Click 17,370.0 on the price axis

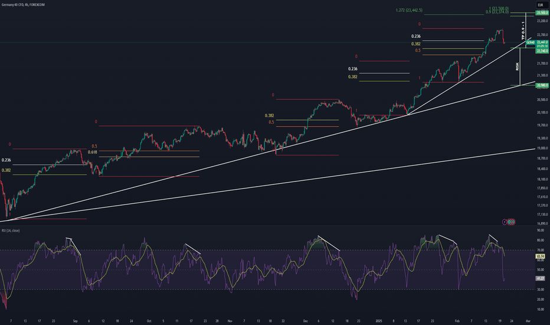coord(542,206)
